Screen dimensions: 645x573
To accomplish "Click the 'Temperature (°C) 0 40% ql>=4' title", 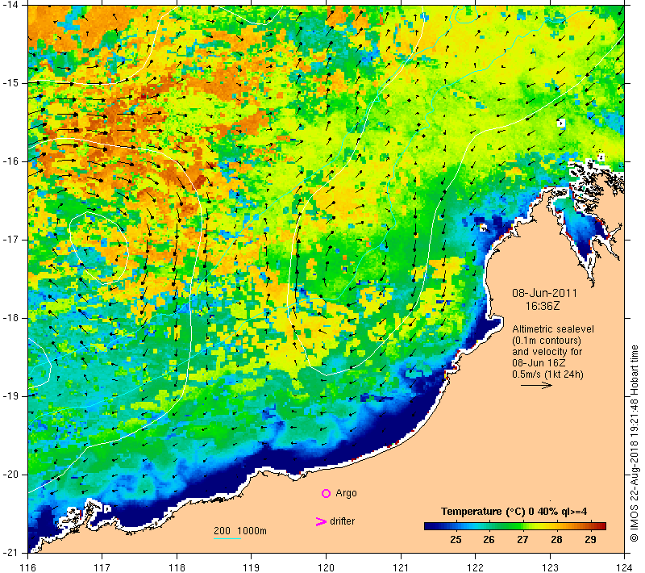I will coord(514,512).
